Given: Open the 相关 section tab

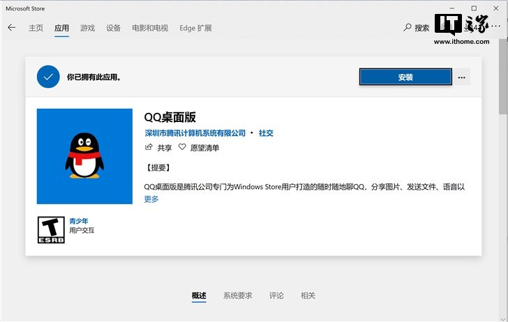Looking at the screenshot, I should (308, 296).
